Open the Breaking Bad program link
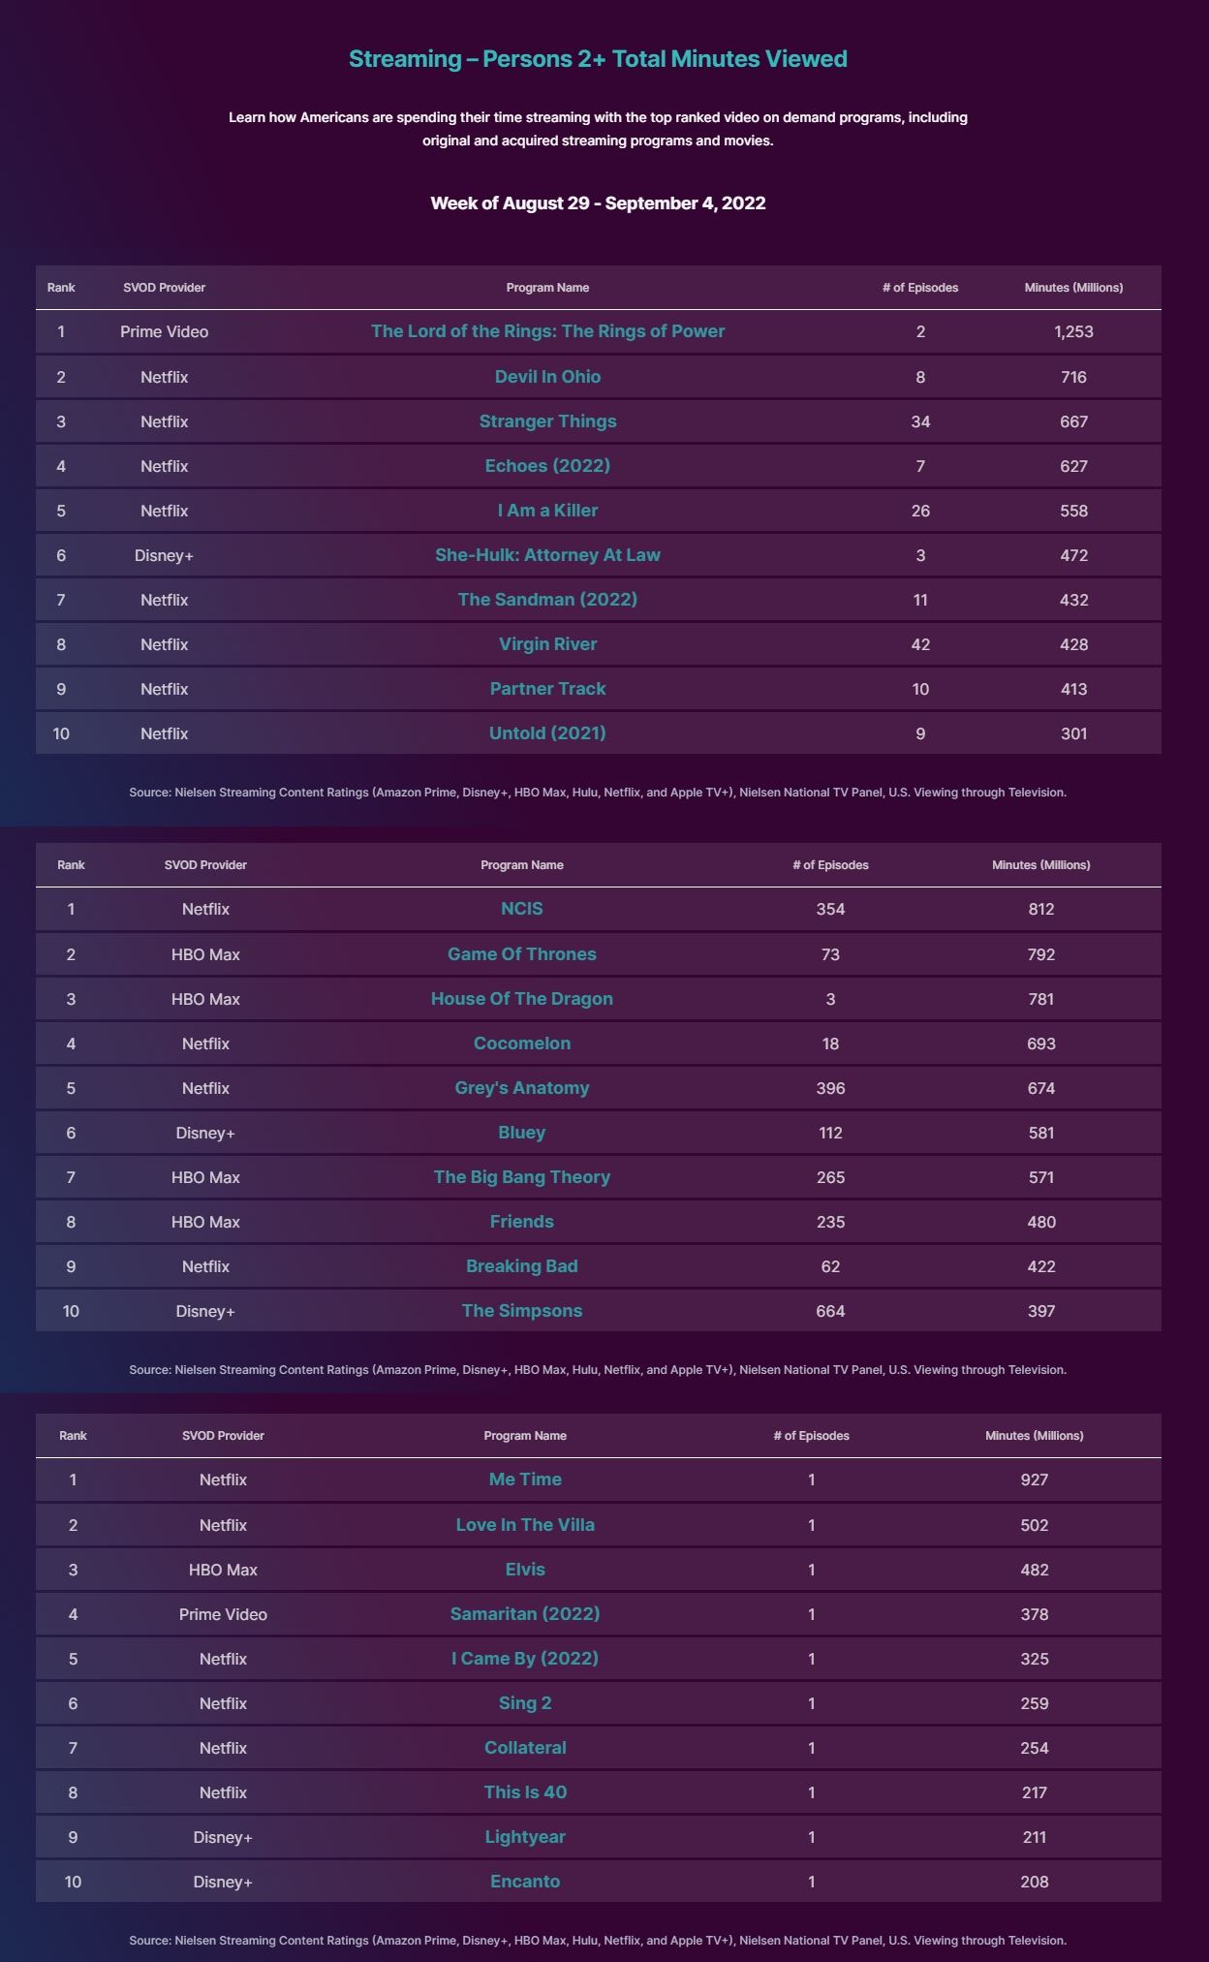The width and height of the screenshot is (1209, 1962). [x=521, y=1266]
